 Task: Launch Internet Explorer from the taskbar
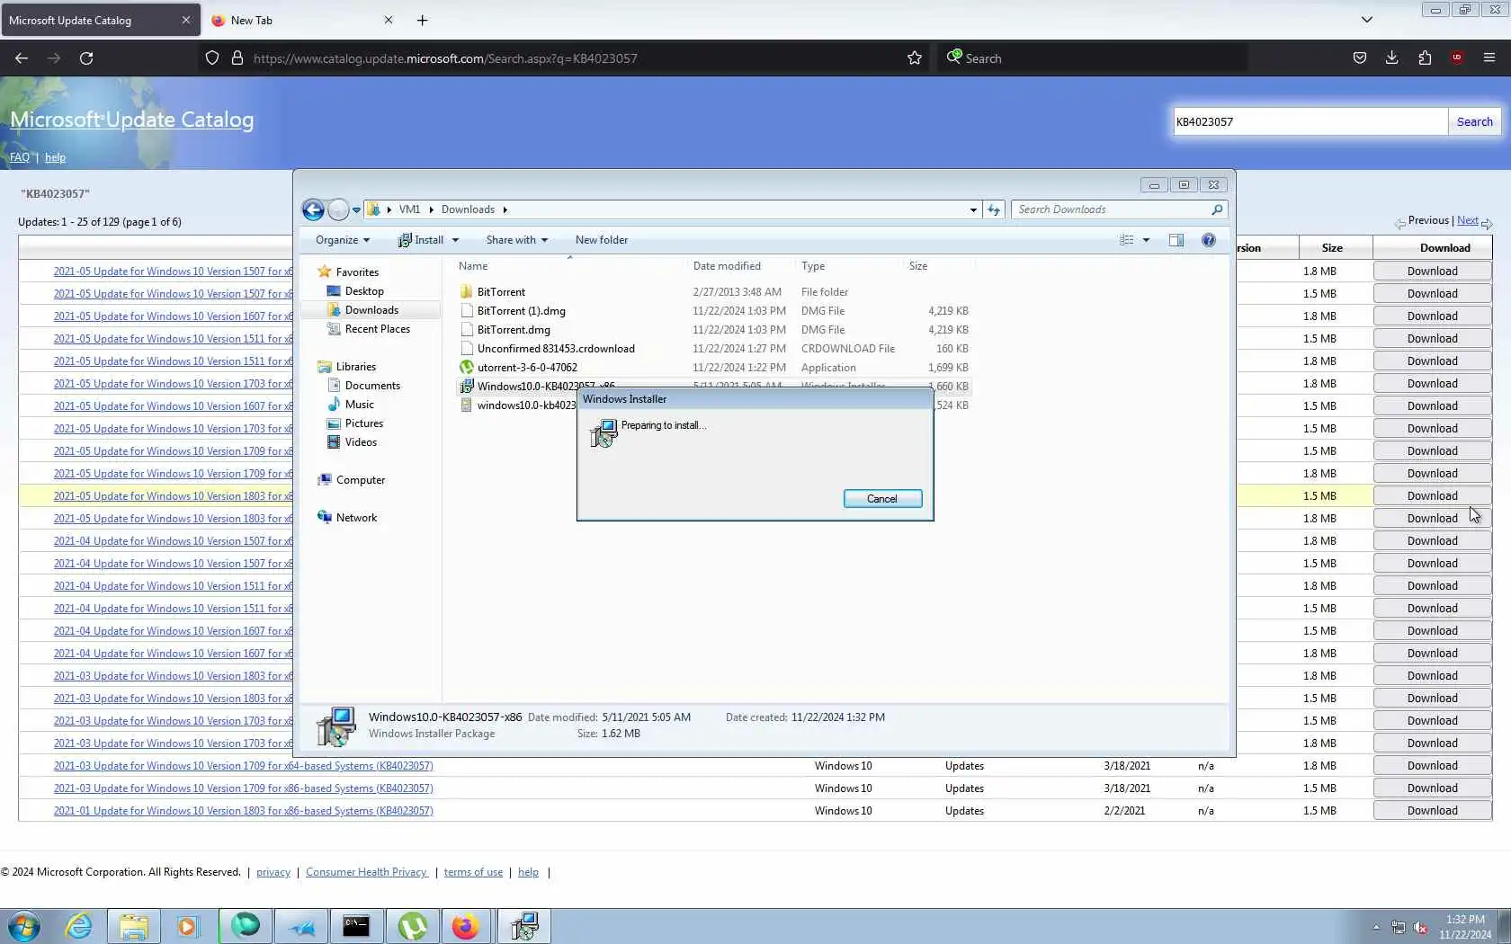click(x=79, y=926)
